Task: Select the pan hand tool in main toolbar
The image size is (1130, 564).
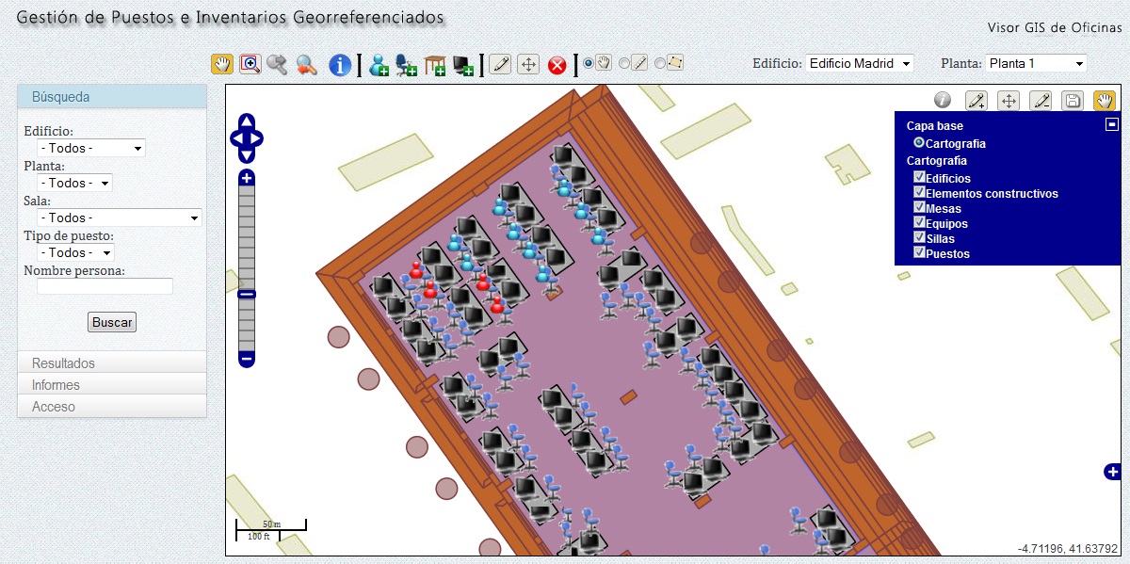Action: tap(222, 64)
